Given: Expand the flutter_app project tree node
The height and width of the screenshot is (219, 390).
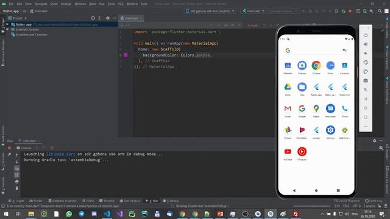Looking at the screenshot, I should pyautogui.click(x=8, y=24).
